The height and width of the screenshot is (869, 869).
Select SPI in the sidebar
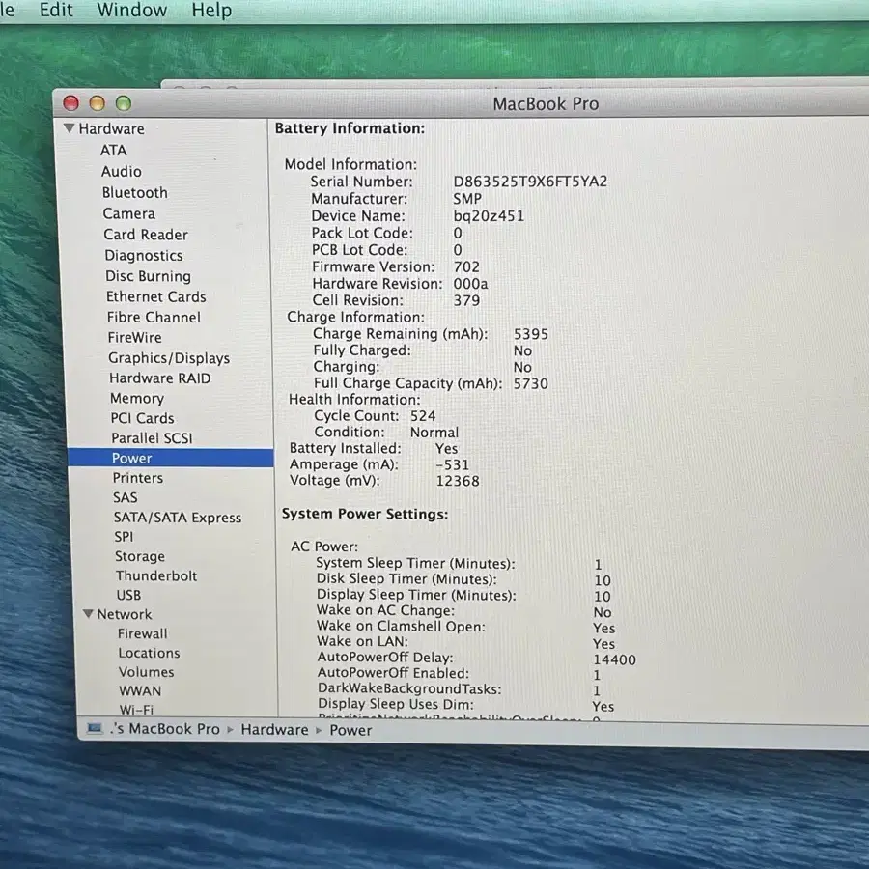click(x=124, y=537)
